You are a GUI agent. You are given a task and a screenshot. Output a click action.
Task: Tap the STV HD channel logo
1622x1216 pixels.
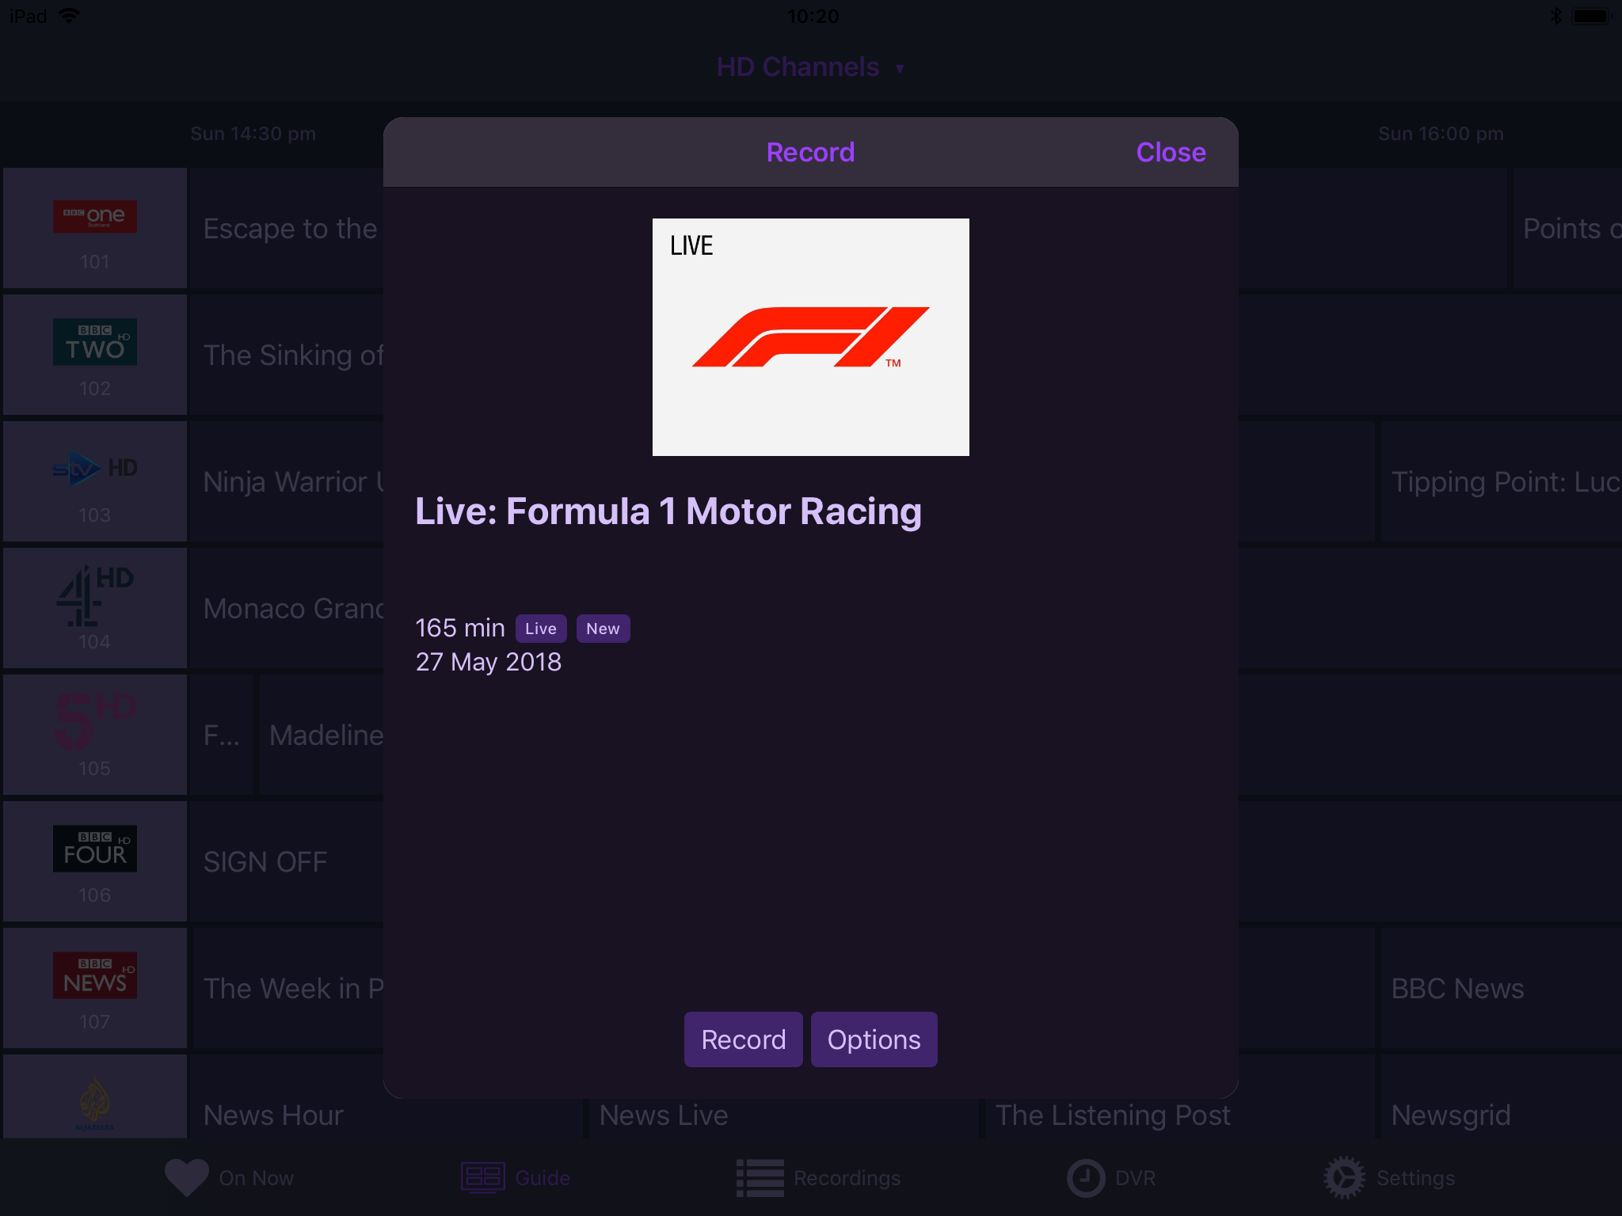pyautogui.click(x=95, y=469)
